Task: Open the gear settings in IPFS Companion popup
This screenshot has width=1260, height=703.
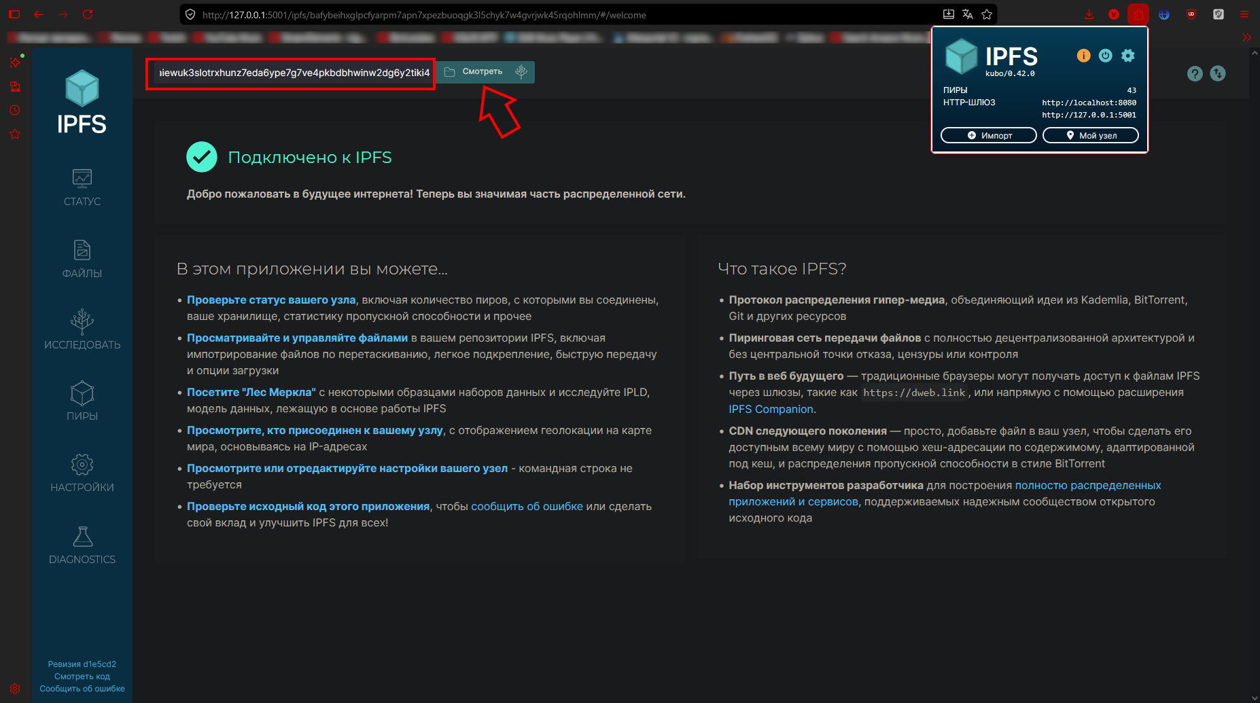Action: (1128, 56)
